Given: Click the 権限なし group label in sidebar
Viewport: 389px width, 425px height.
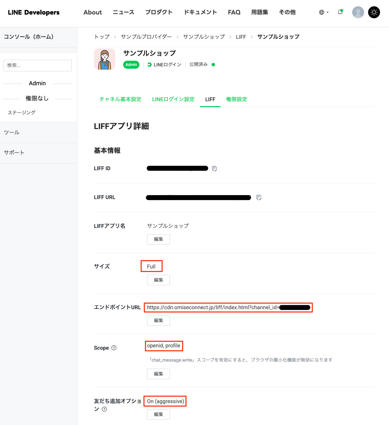Looking at the screenshot, I should (x=37, y=99).
